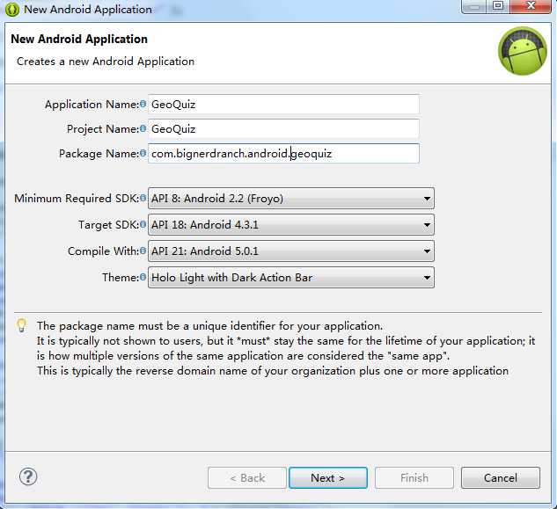Click the disabled Finish button
This screenshot has height=509, width=557.
tap(414, 477)
